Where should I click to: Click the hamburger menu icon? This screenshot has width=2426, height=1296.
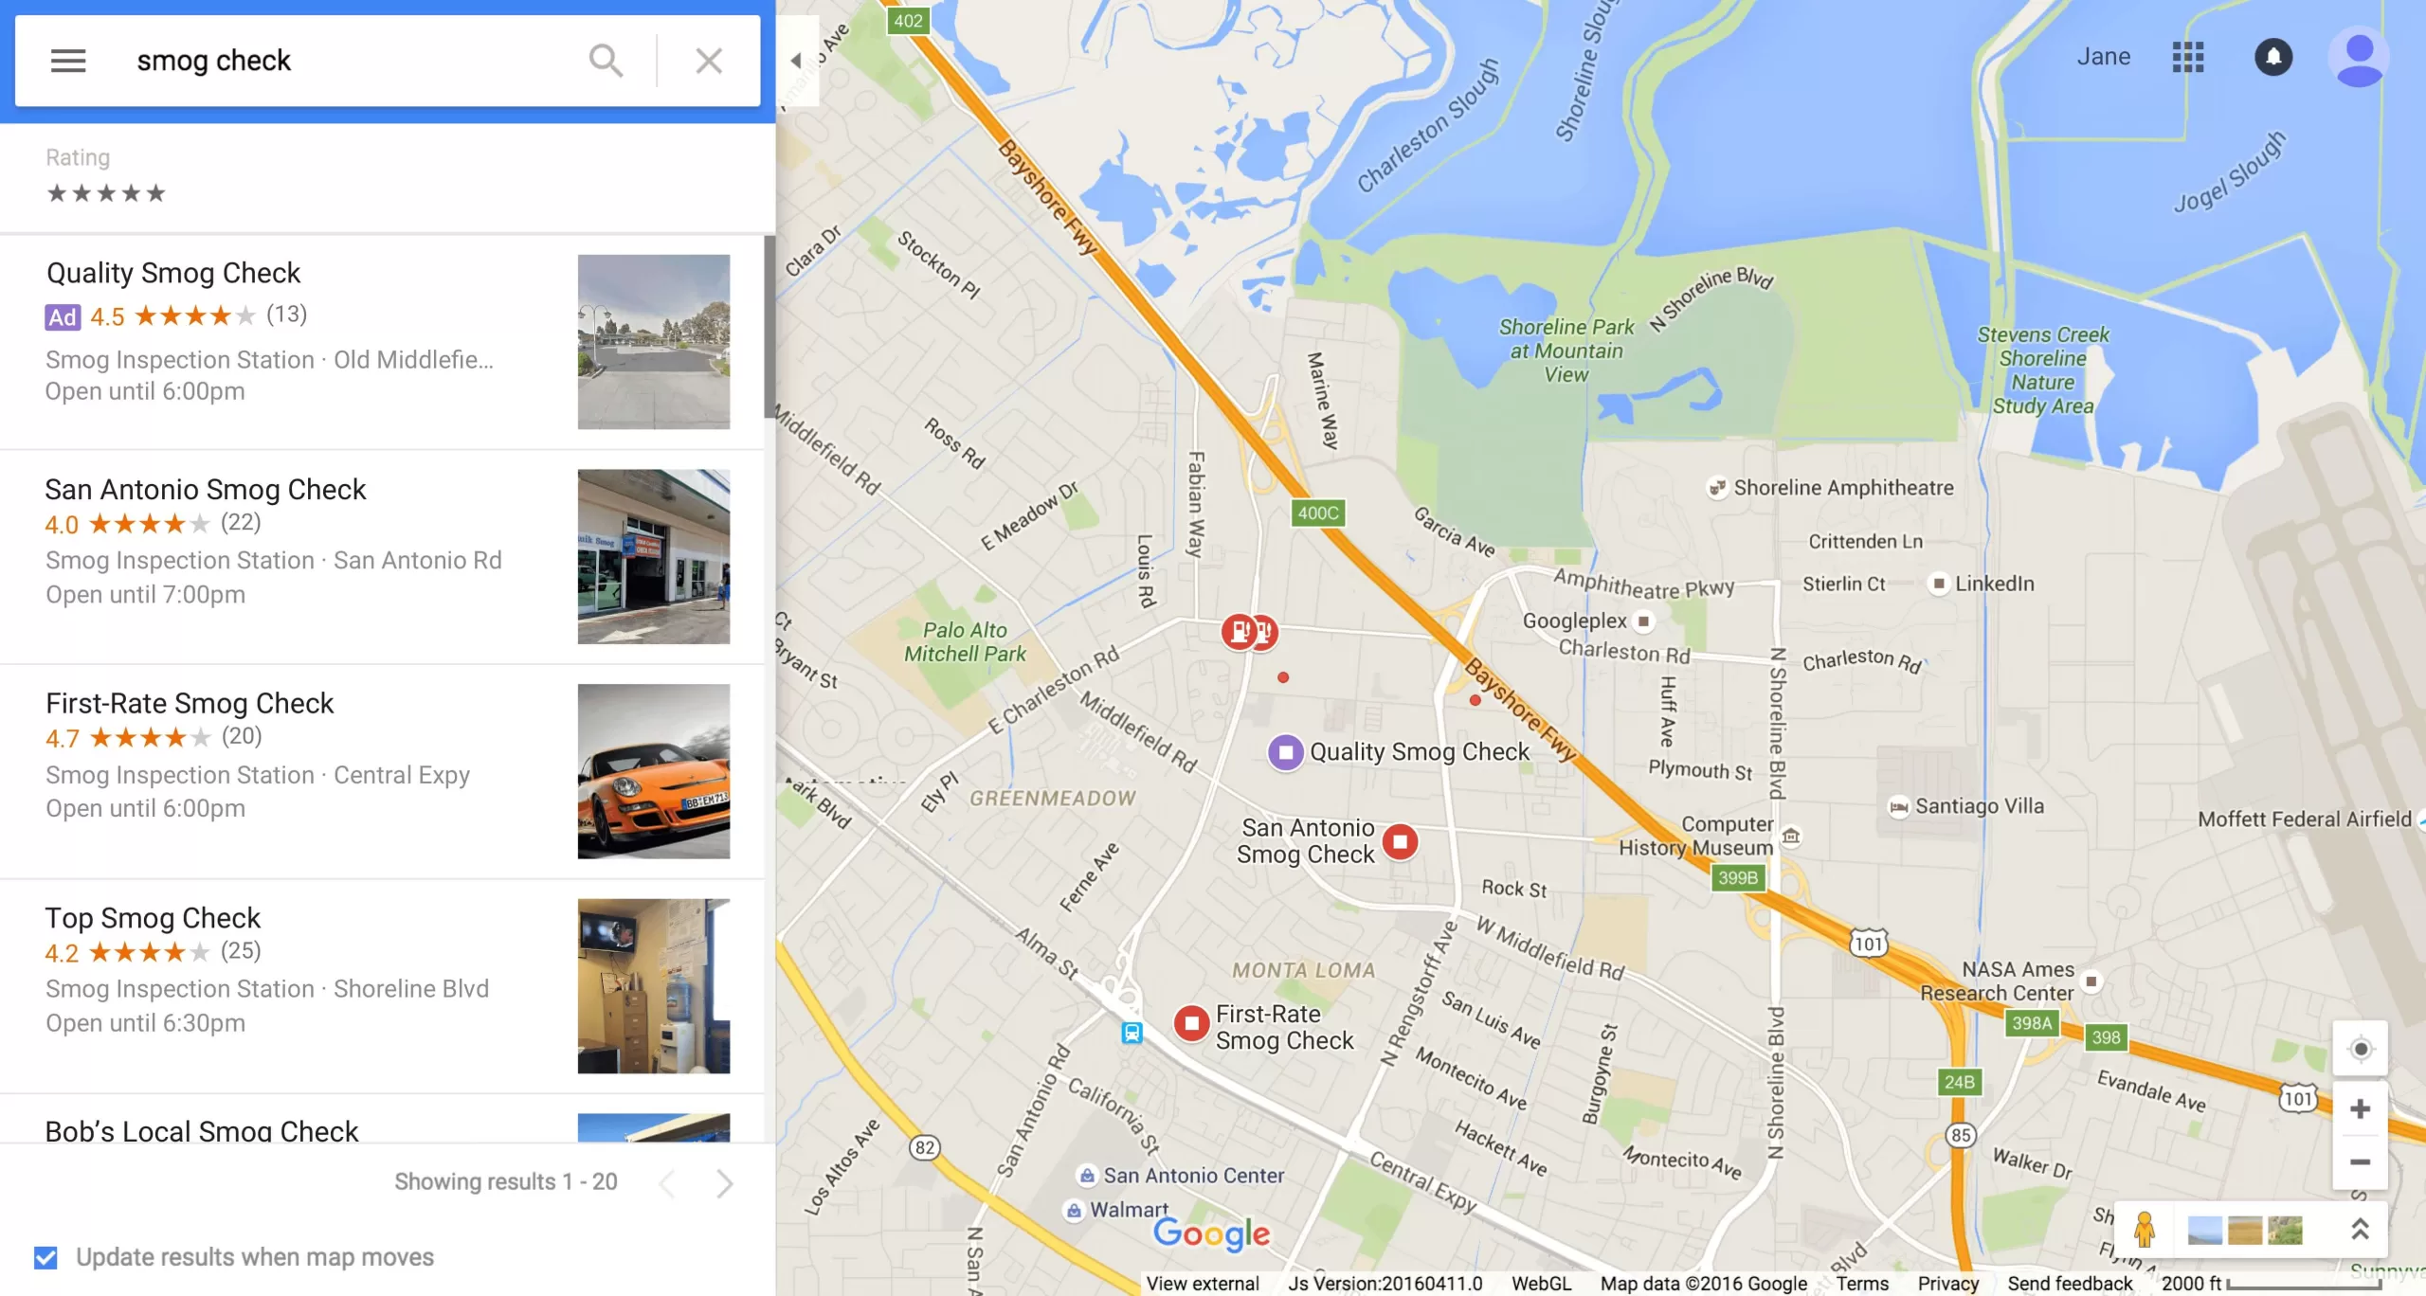pyautogui.click(x=67, y=58)
